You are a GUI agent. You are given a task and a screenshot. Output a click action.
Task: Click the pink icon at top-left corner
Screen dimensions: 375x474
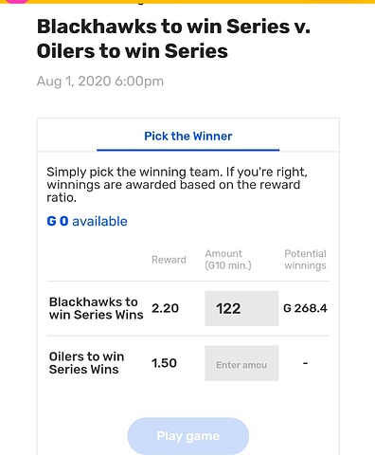pyautogui.click(x=17, y=1)
